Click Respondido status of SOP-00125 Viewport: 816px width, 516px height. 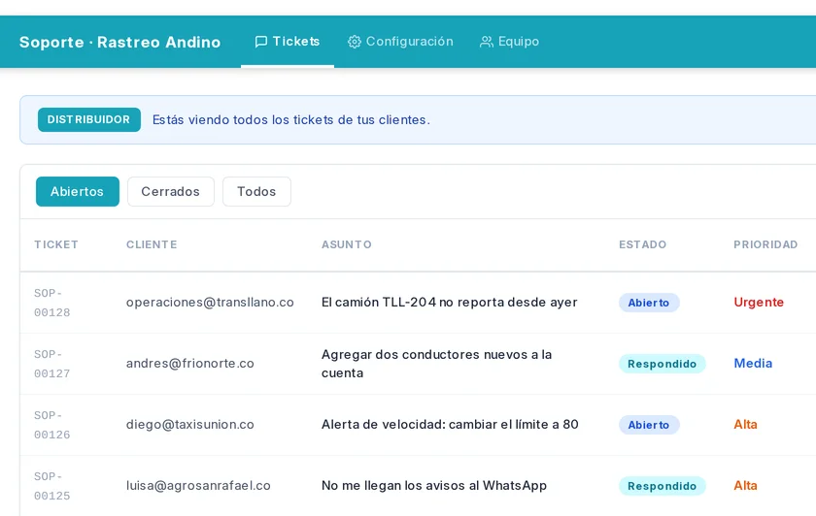(662, 486)
